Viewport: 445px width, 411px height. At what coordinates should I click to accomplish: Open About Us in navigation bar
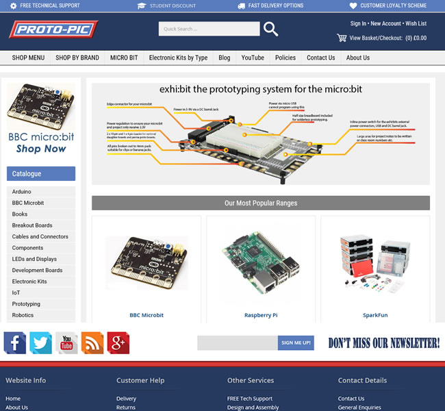358,58
